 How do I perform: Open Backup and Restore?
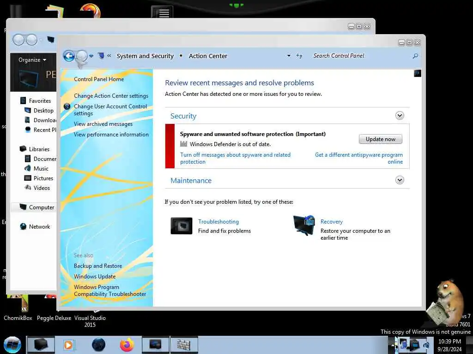click(x=98, y=266)
